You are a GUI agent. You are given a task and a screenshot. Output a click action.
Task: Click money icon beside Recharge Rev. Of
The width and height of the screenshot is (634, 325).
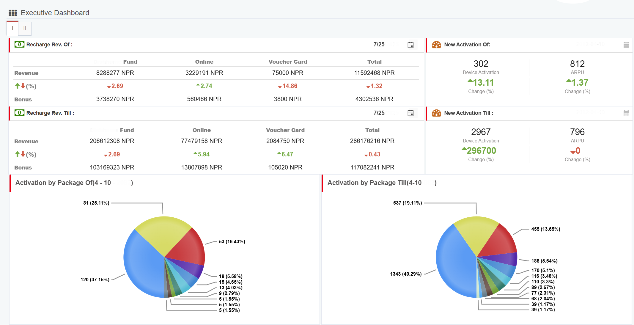click(20, 45)
